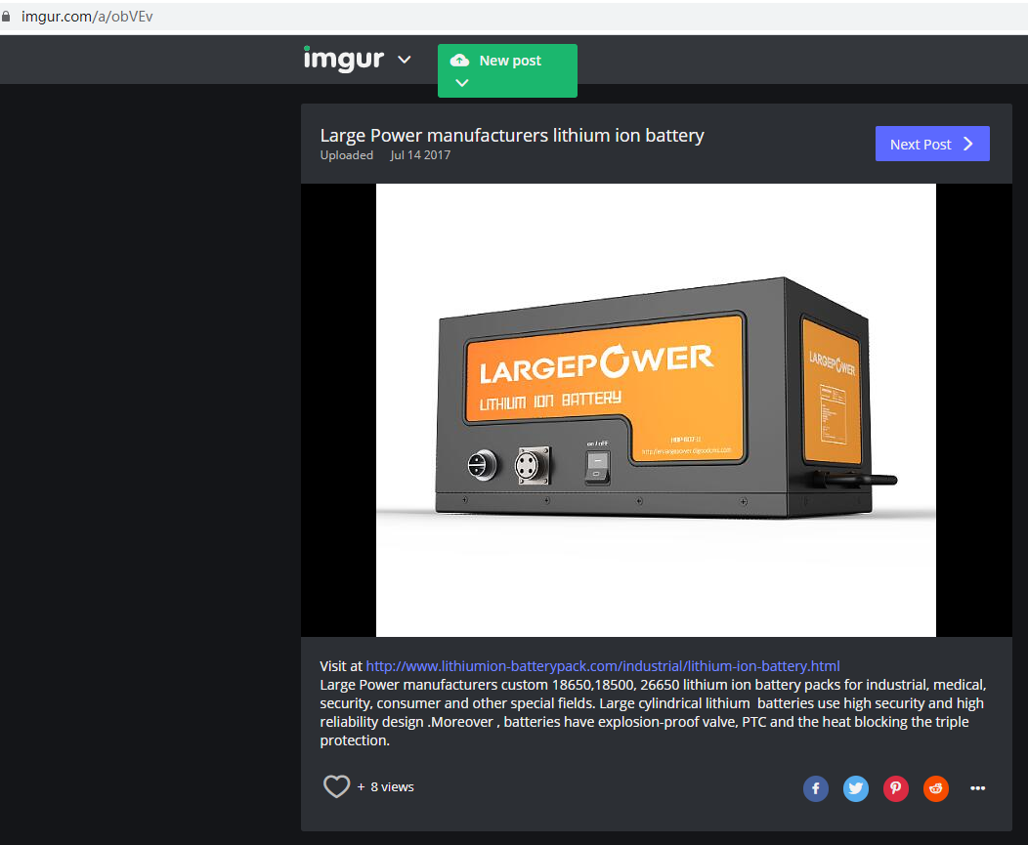Expand the dropdown arrow beside imgur logo
Viewport: 1028px width, 845px height.
click(x=404, y=61)
